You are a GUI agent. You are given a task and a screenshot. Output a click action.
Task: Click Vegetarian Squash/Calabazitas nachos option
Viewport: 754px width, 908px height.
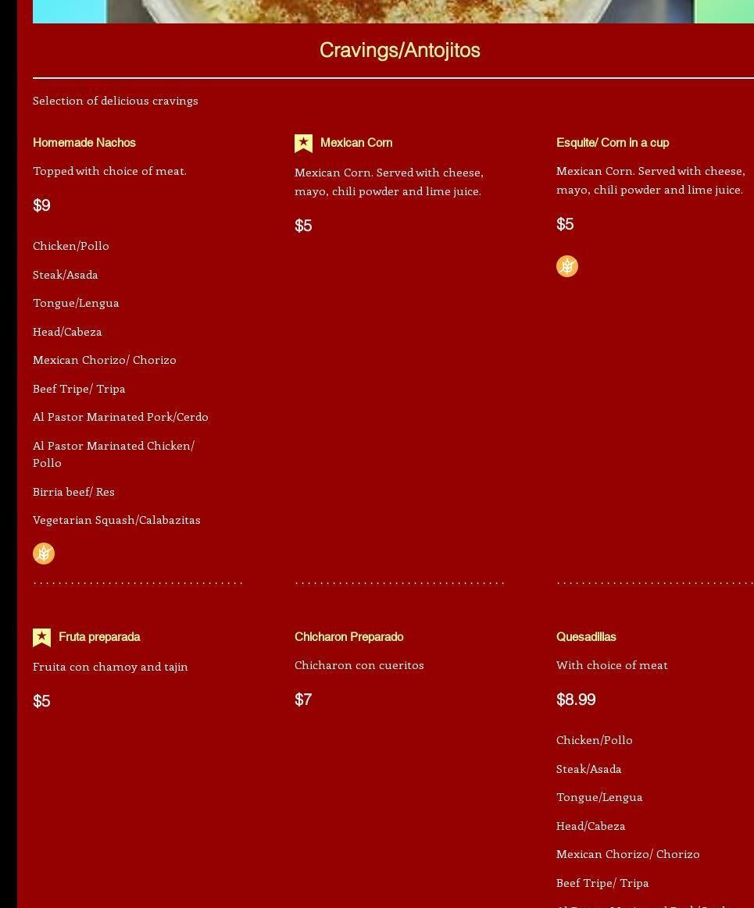click(116, 520)
